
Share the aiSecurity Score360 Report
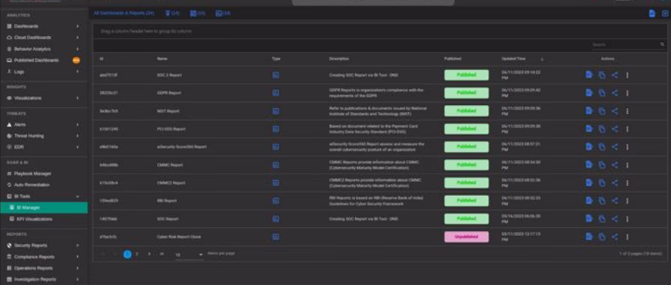point(615,147)
